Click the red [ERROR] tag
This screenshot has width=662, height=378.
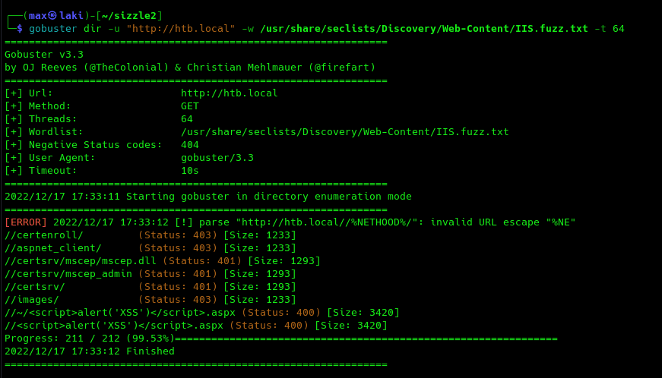[x=26, y=222]
